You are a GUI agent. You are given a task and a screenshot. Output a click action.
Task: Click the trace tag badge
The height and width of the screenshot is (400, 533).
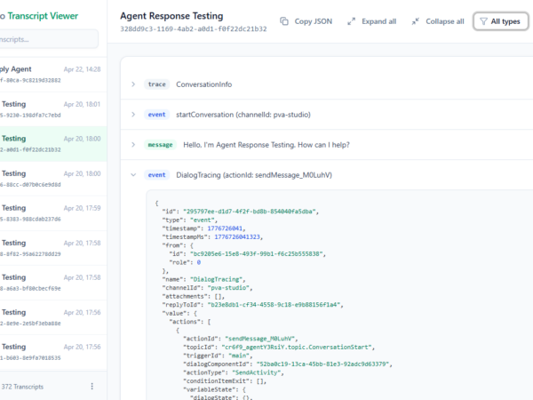pyautogui.click(x=156, y=84)
